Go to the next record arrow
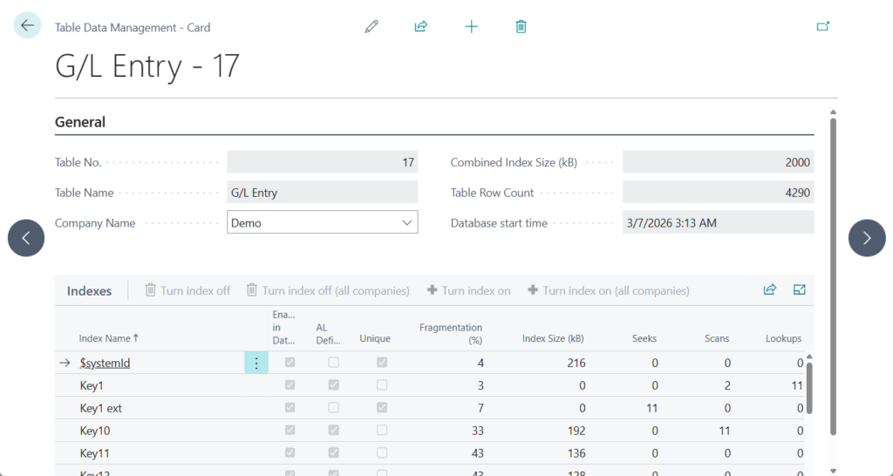This screenshot has width=893, height=476. (867, 238)
